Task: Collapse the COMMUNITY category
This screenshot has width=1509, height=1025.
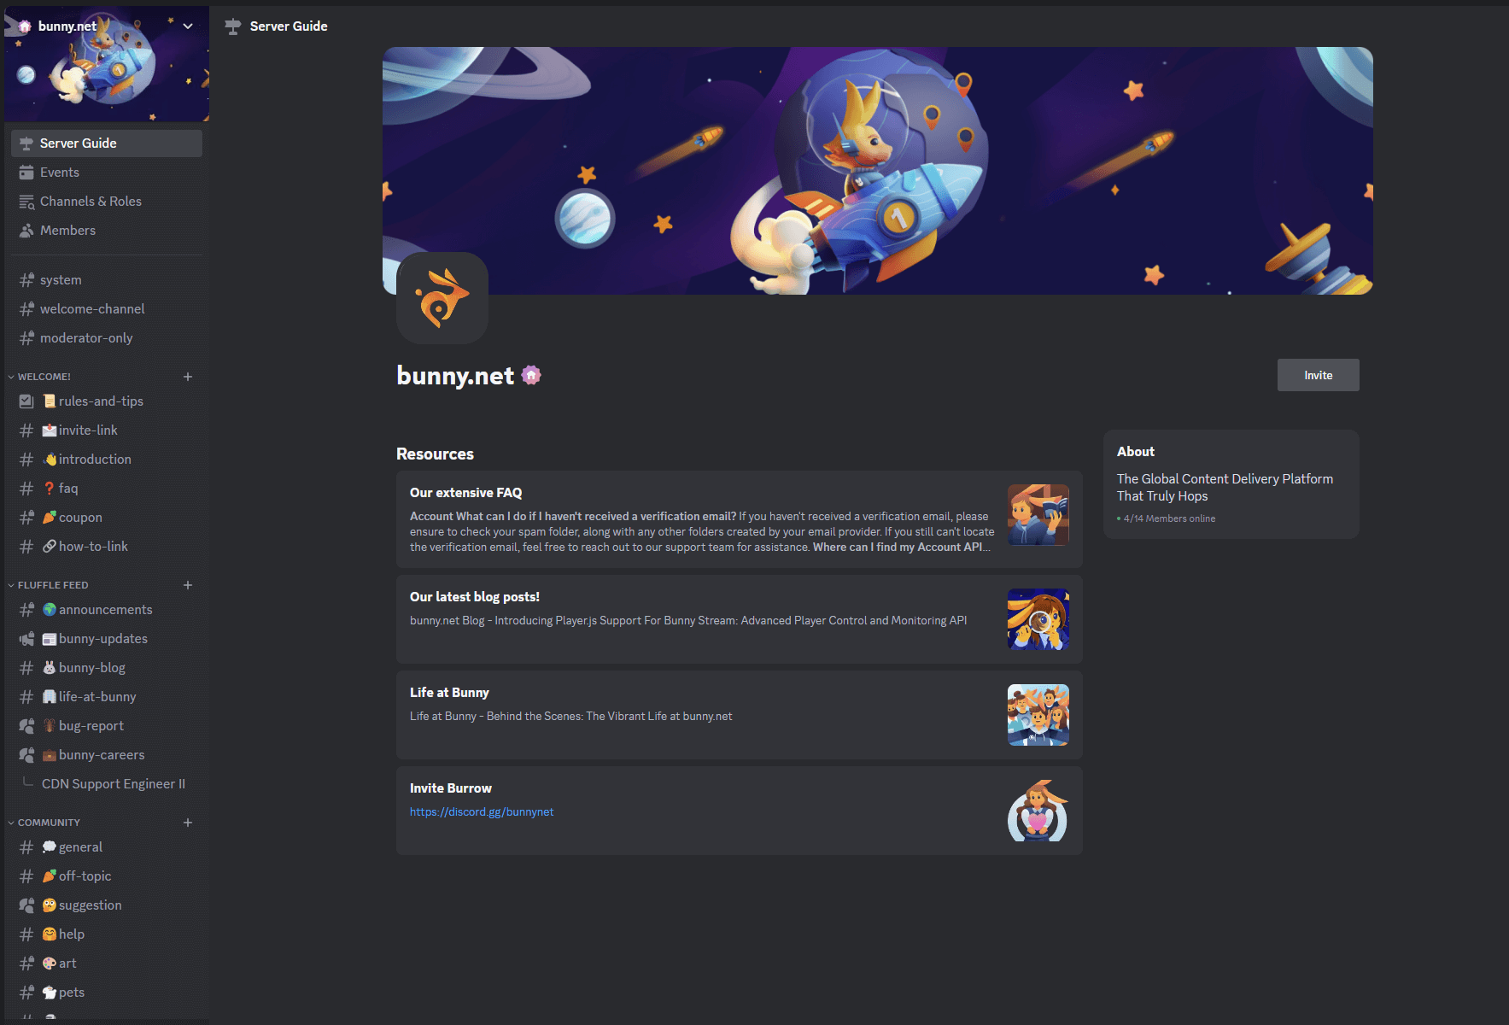Action: pos(49,823)
